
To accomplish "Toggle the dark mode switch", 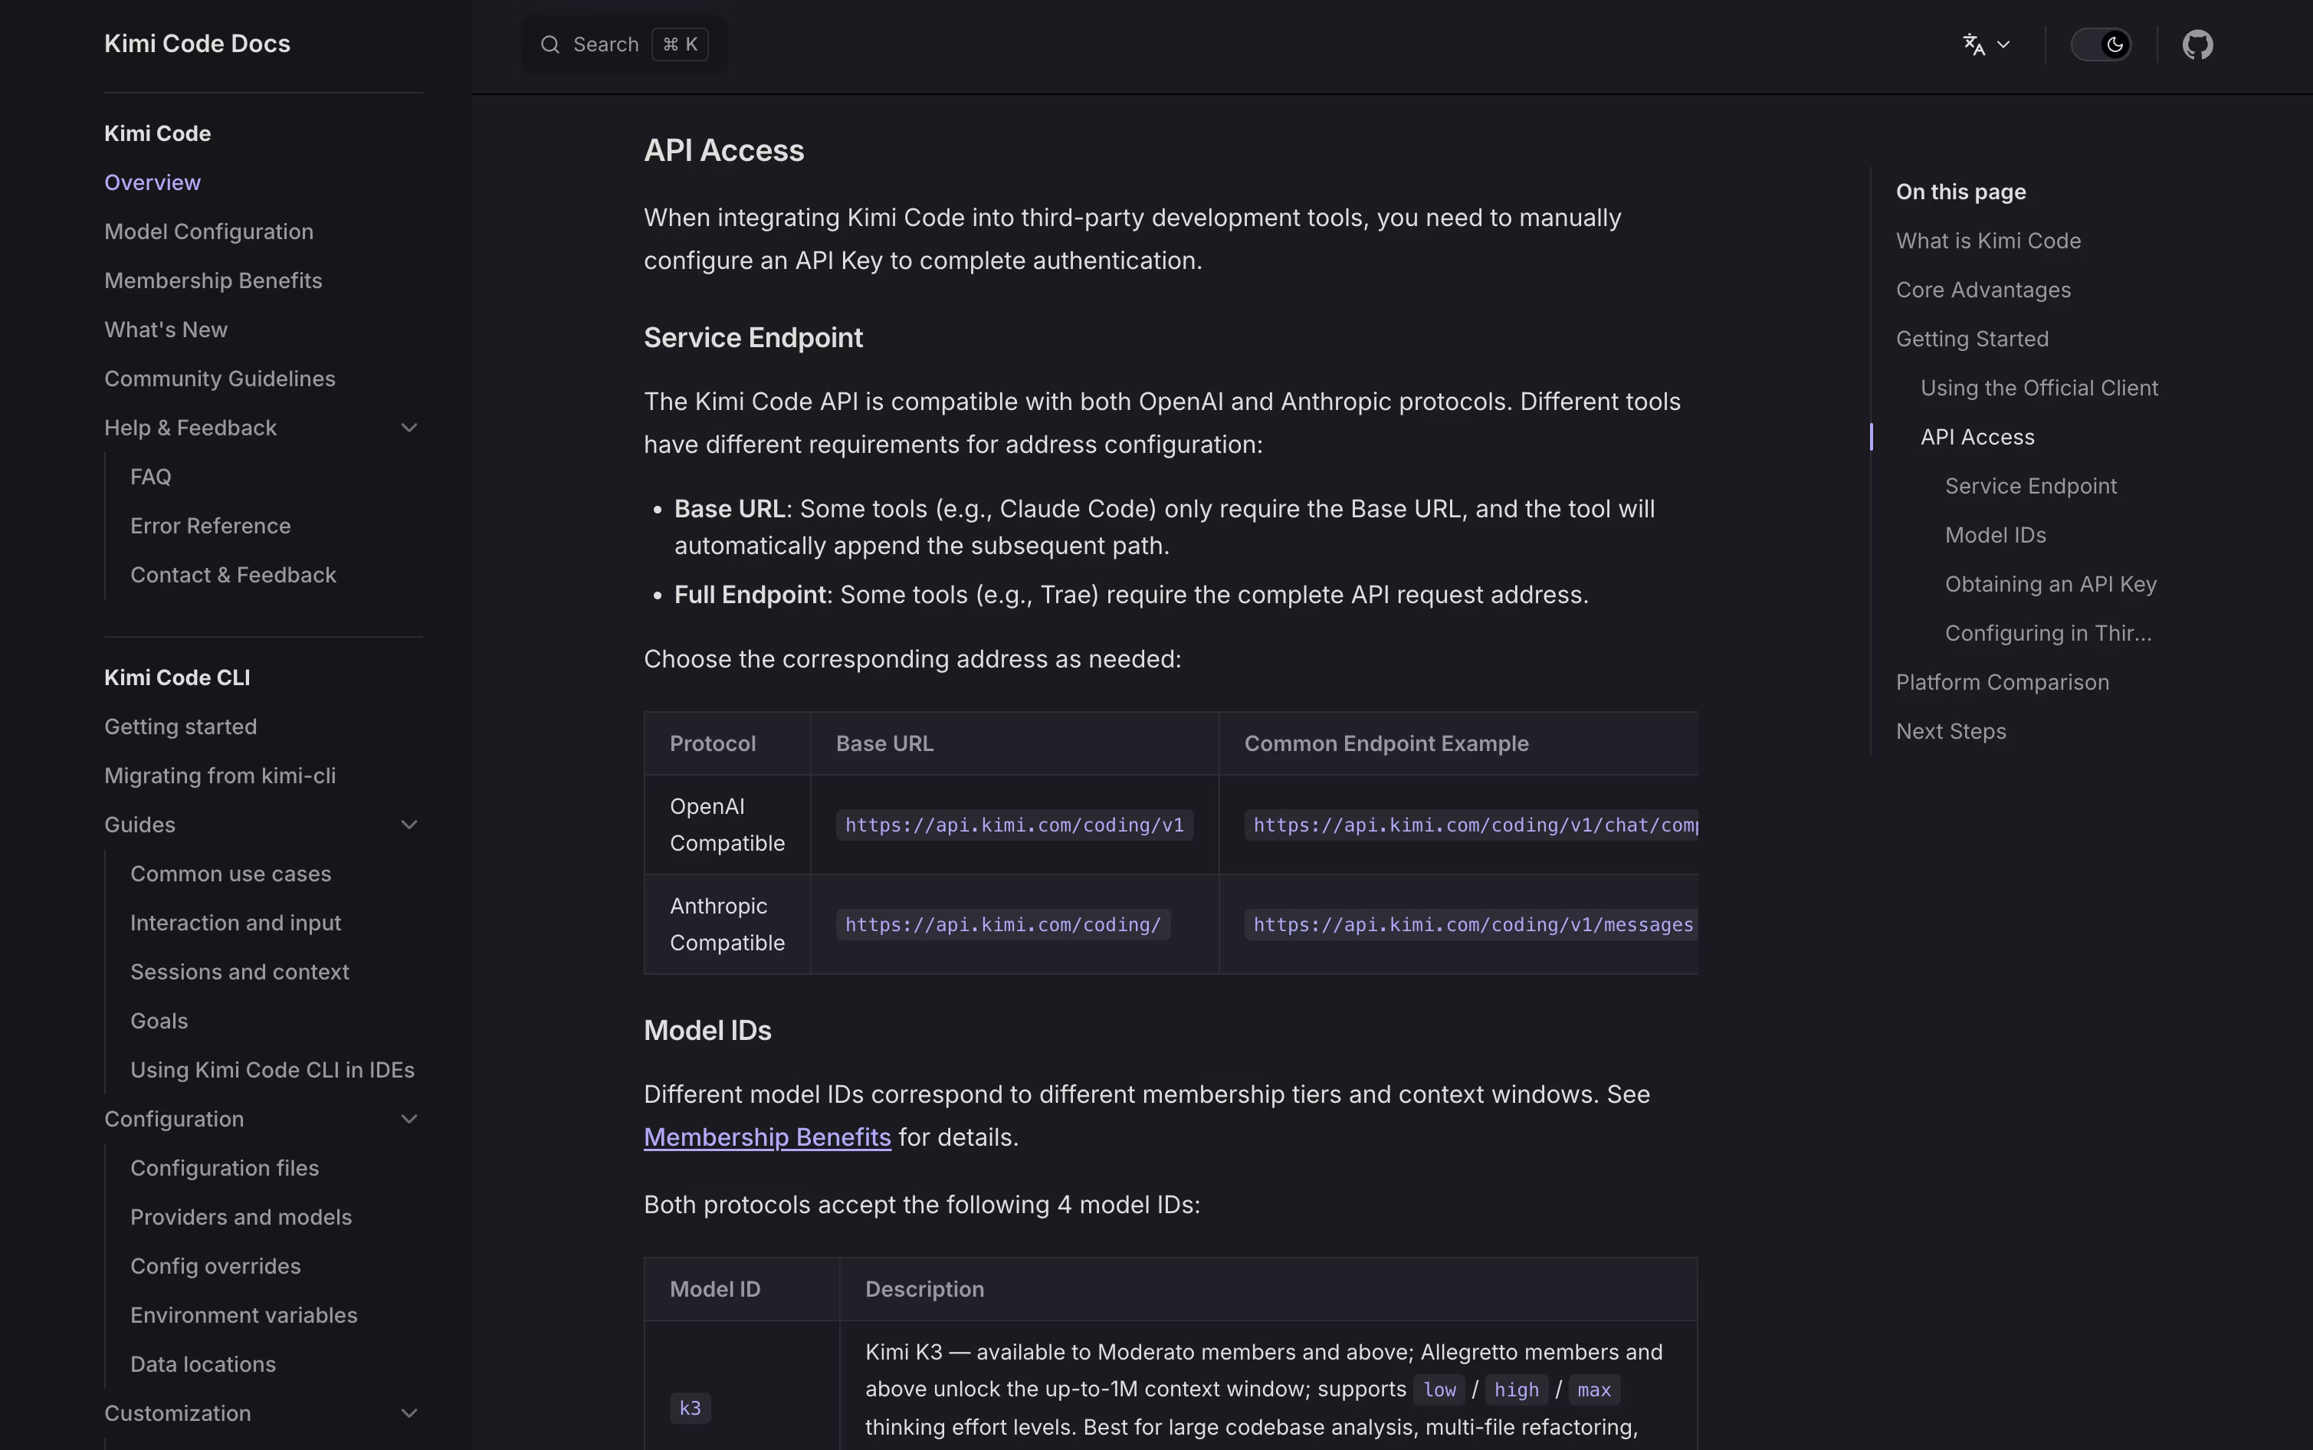I will click(2100, 44).
